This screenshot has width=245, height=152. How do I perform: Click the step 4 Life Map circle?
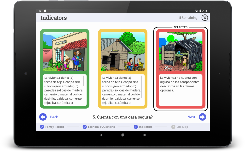click(x=173, y=127)
